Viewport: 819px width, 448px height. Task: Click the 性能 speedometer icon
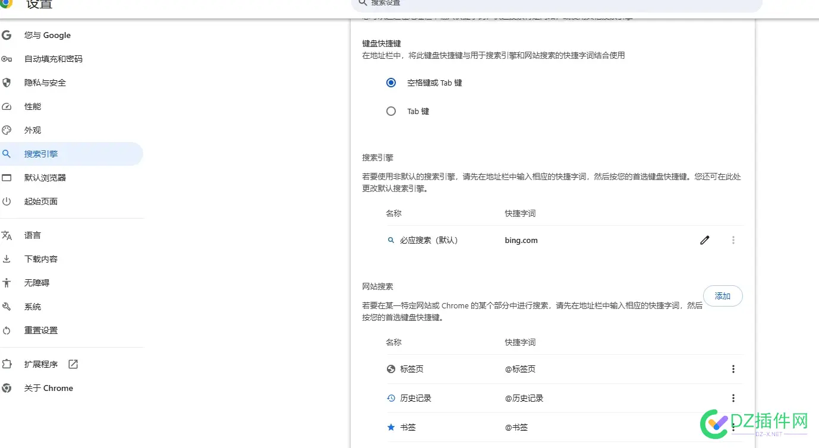(x=7, y=106)
